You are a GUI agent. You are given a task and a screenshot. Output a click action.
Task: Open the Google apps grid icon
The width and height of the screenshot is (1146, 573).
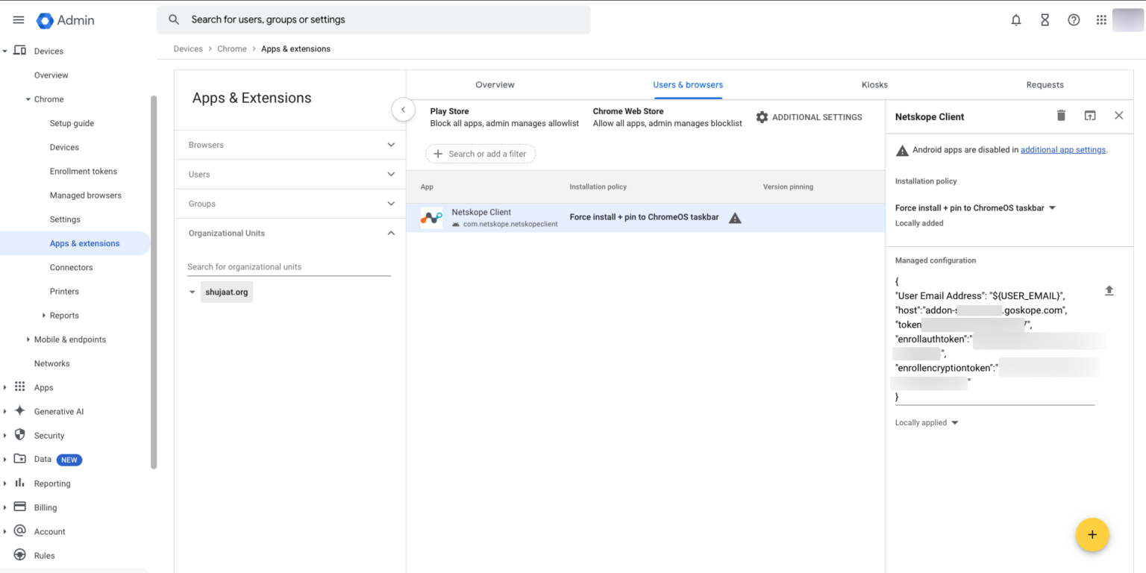click(x=1101, y=20)
